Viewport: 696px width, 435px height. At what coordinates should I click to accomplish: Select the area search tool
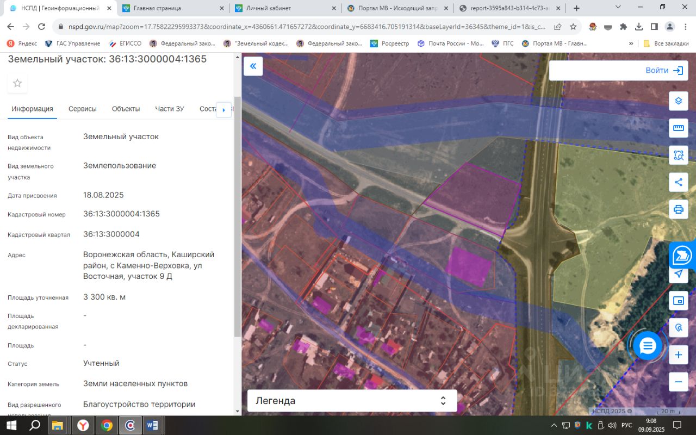[678, 155]
